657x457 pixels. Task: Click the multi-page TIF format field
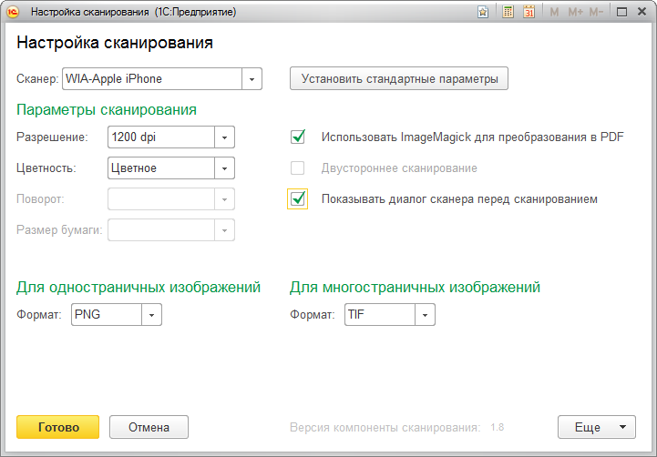tap(379, 315)
